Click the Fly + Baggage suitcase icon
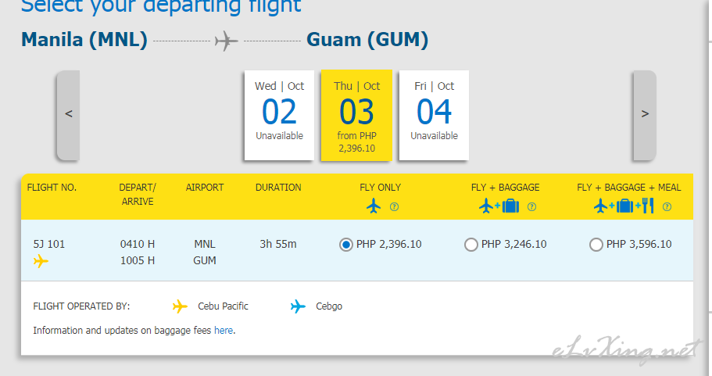 pyautogui.click(x=510, y=206)
